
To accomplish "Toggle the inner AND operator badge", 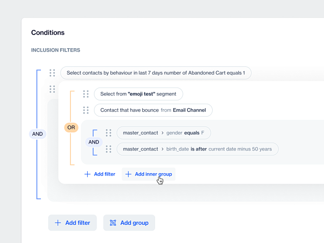I will tap(94, 142).
